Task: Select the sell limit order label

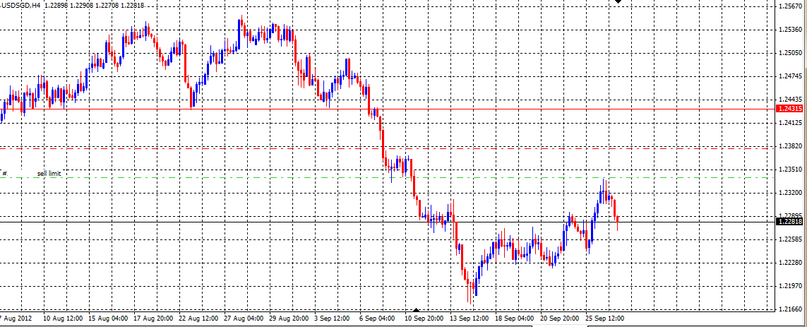Action: point(49,173)
